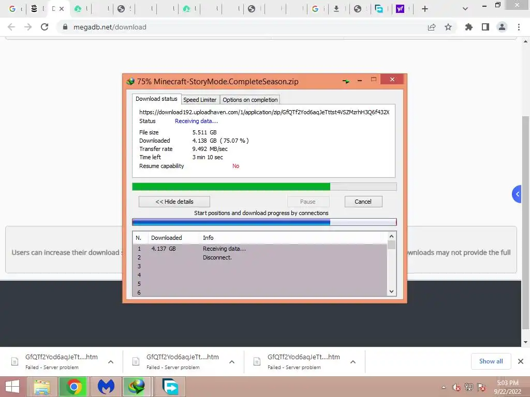Screen dimensions: 530x397
Task: Click the blue connections progress bar
Action: [264, 222]
